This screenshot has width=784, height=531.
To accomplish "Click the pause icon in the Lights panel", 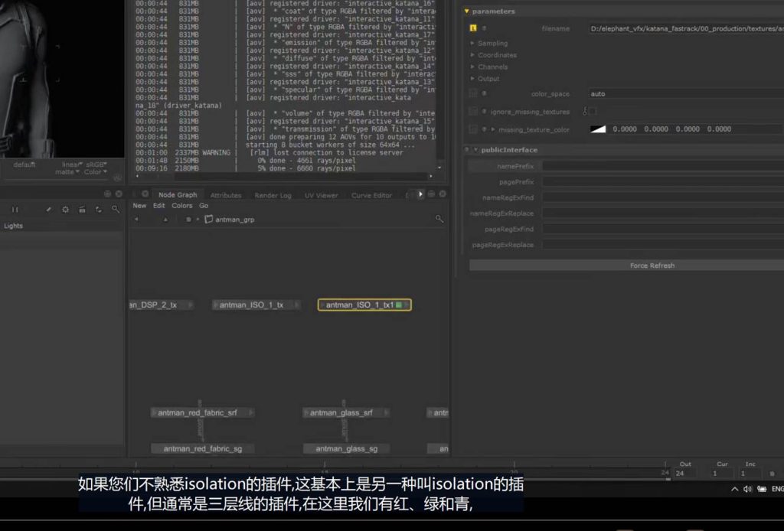I will [15, 209].
